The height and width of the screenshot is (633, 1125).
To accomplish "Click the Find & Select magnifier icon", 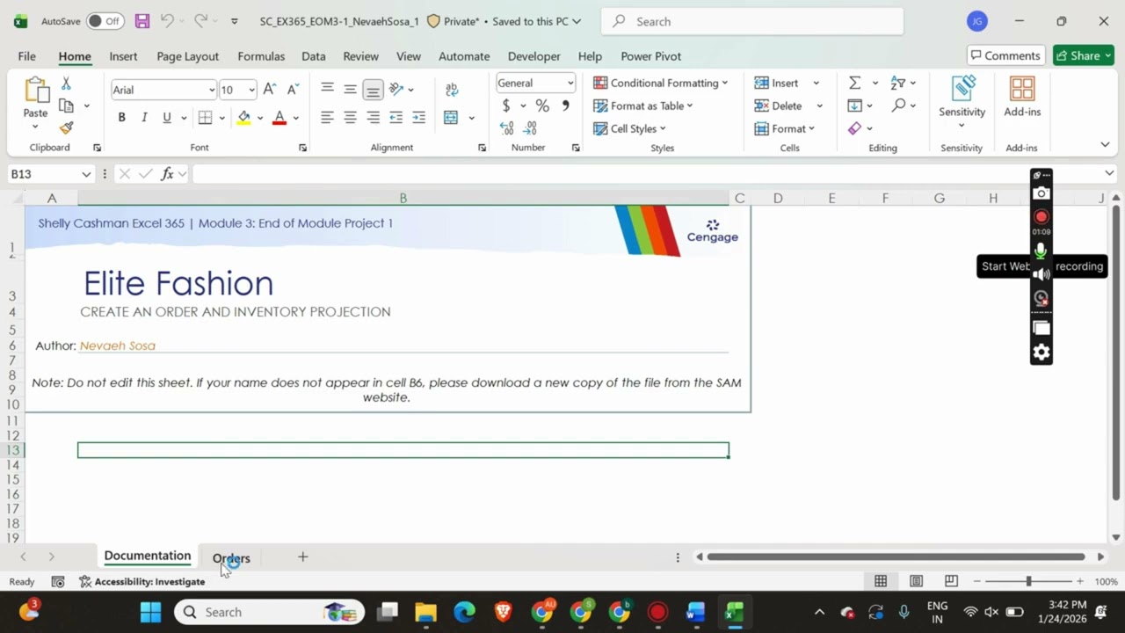I will 898,105.
